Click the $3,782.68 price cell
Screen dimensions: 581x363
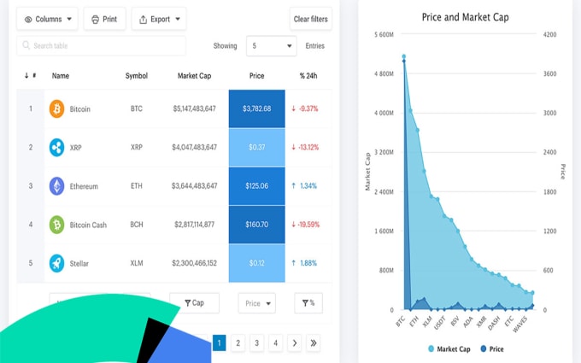pyautogui.click(x=257, y=108)
